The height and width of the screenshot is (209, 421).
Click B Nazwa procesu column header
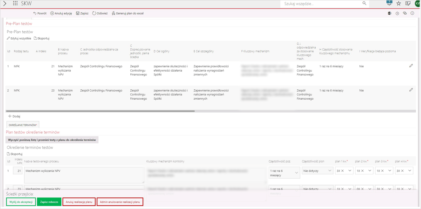click(x=63, y=51)
